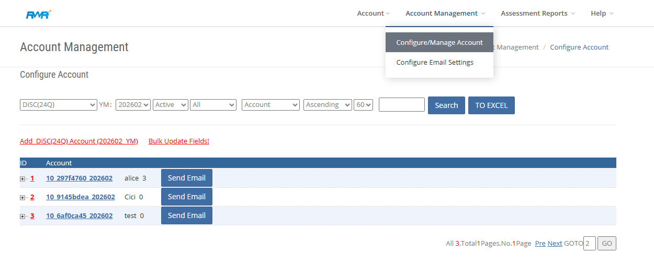The width and height of the screenshot is (654, 277).
Task: Open the DiSC(24Q) assessment type dropdown
Action: [x=59, y=105]
